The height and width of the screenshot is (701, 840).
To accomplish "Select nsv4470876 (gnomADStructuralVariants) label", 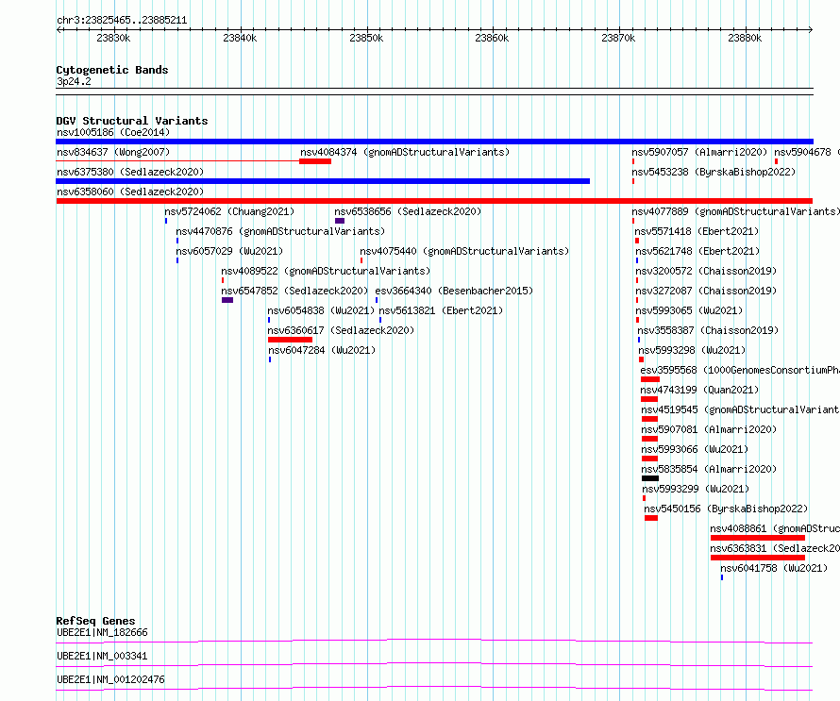I will (280, 231).
